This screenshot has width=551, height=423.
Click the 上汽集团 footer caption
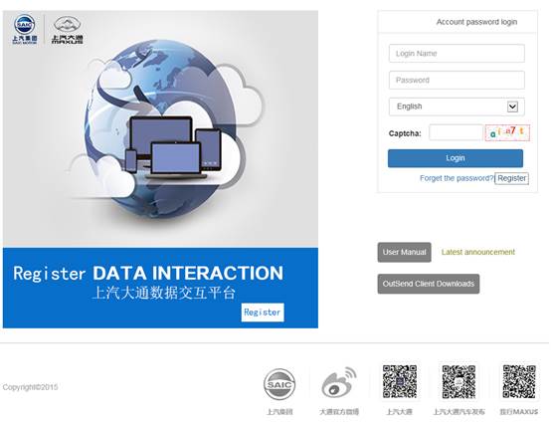click(279, 412)
